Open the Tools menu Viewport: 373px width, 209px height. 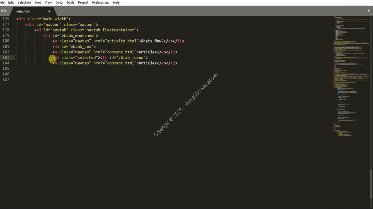(70, 2)
